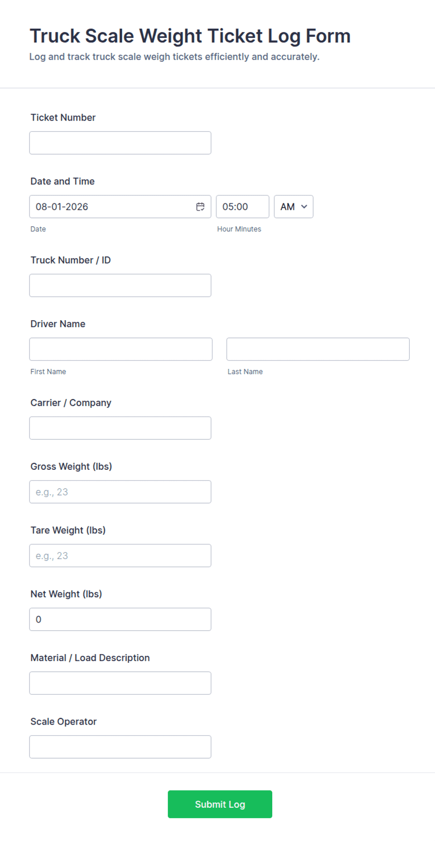
Task: Open the calendar date picker icon
Action: coord(200,207)
